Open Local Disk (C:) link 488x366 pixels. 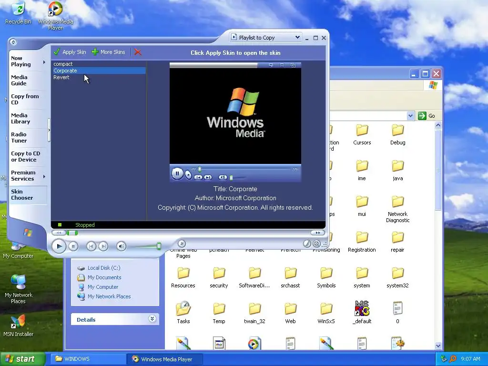[x=104, y=268]
